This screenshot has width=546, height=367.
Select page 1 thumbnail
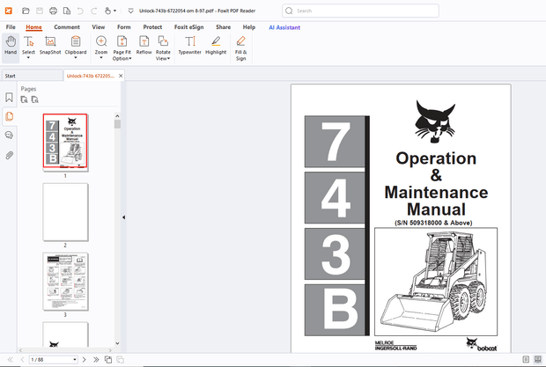[65, 141]
